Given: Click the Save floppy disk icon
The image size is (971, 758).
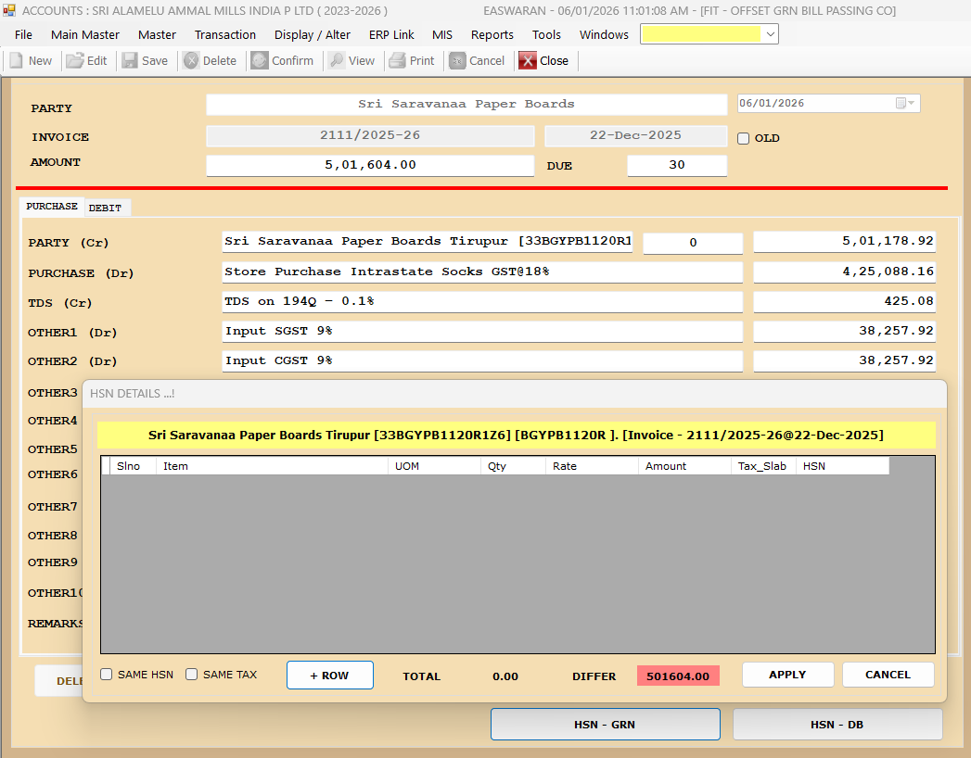Looking at the screenshot, I should (x=130, y=60).
